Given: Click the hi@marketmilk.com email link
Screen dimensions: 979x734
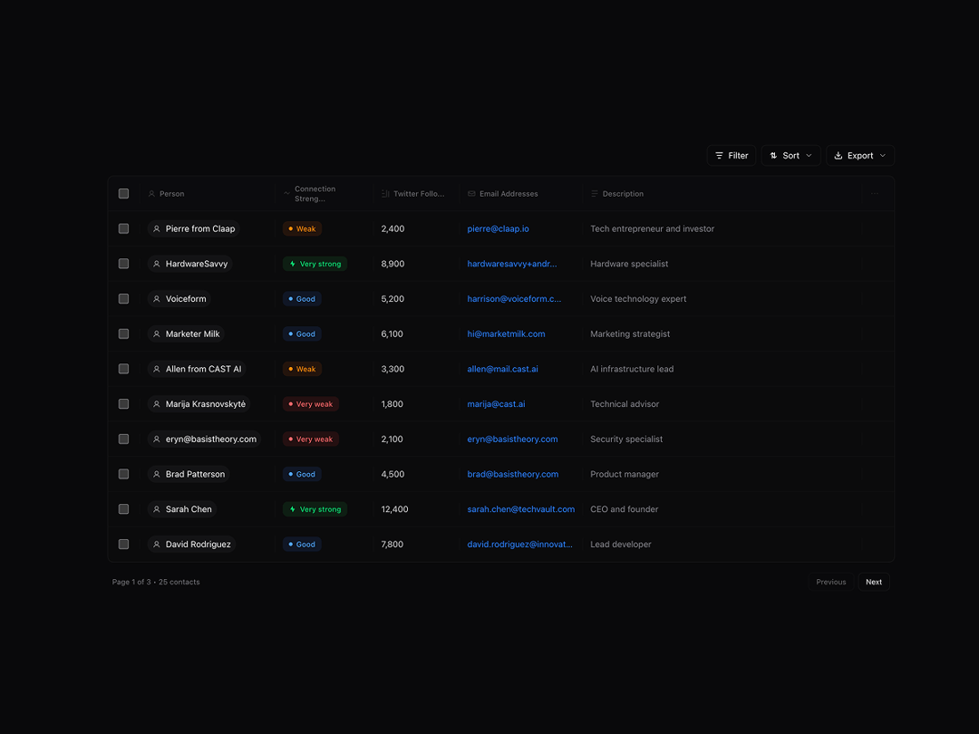Looking at the screenshot, I should click(507, 333).
